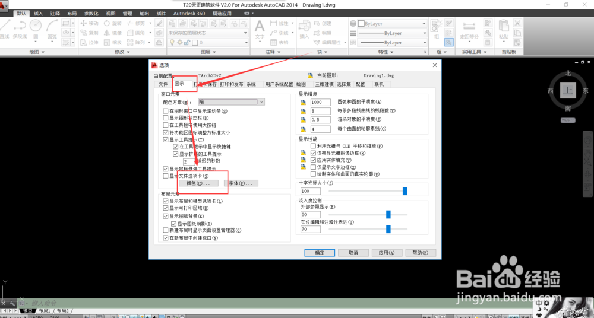The image size is (594, 318).
Task: Click the Fillet (圆角) tool
Action: 137,33
